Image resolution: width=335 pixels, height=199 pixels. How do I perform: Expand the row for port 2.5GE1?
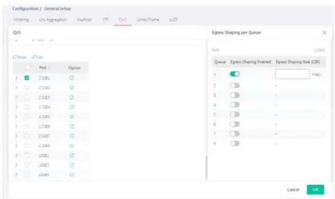point(16,78)
